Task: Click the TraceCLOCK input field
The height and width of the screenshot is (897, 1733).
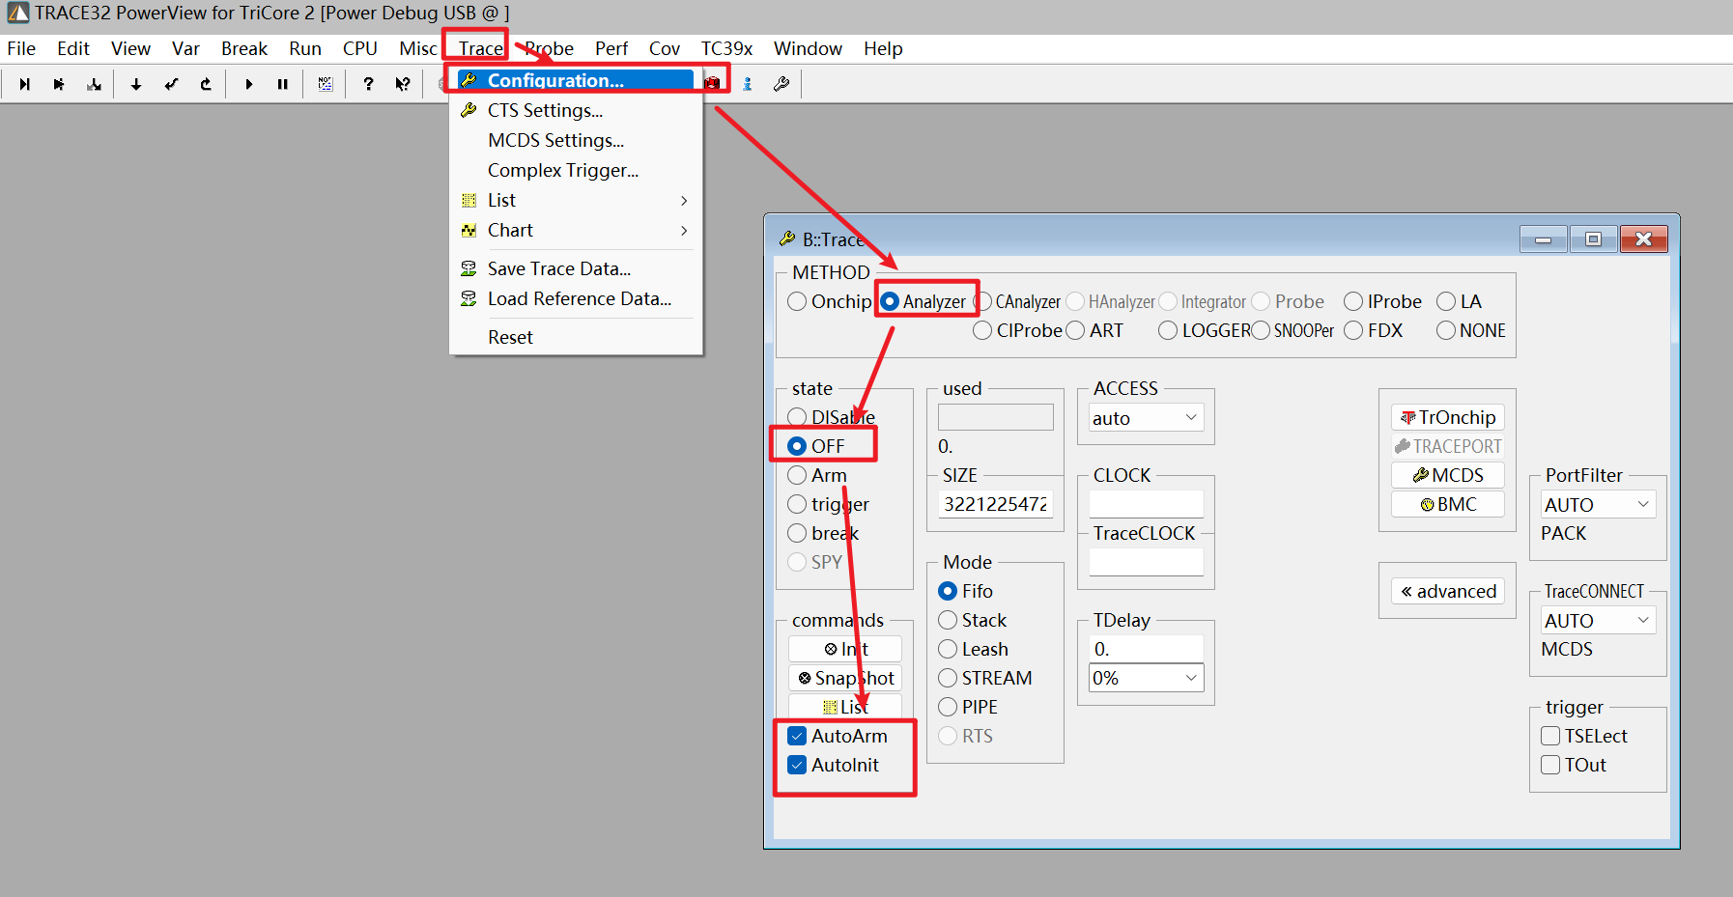Action: [x=1146, y=562]
